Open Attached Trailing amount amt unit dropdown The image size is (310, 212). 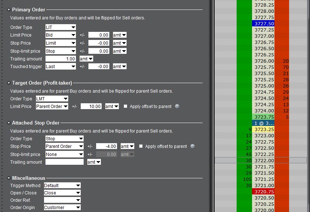click(94, 162)
